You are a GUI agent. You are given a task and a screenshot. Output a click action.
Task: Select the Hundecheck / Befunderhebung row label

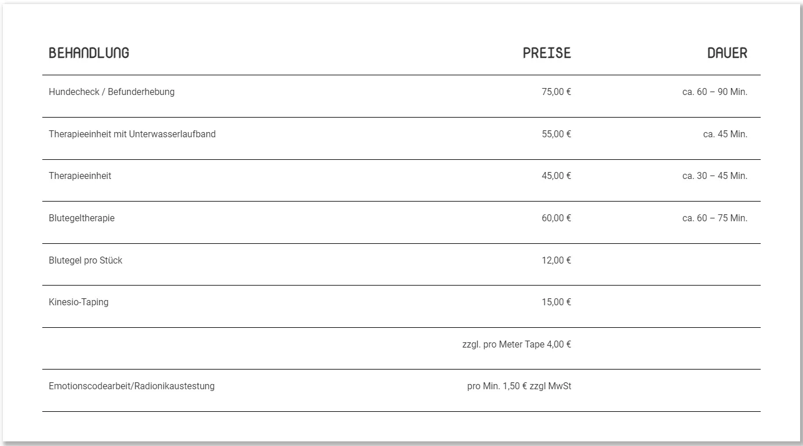coord(111,92)
